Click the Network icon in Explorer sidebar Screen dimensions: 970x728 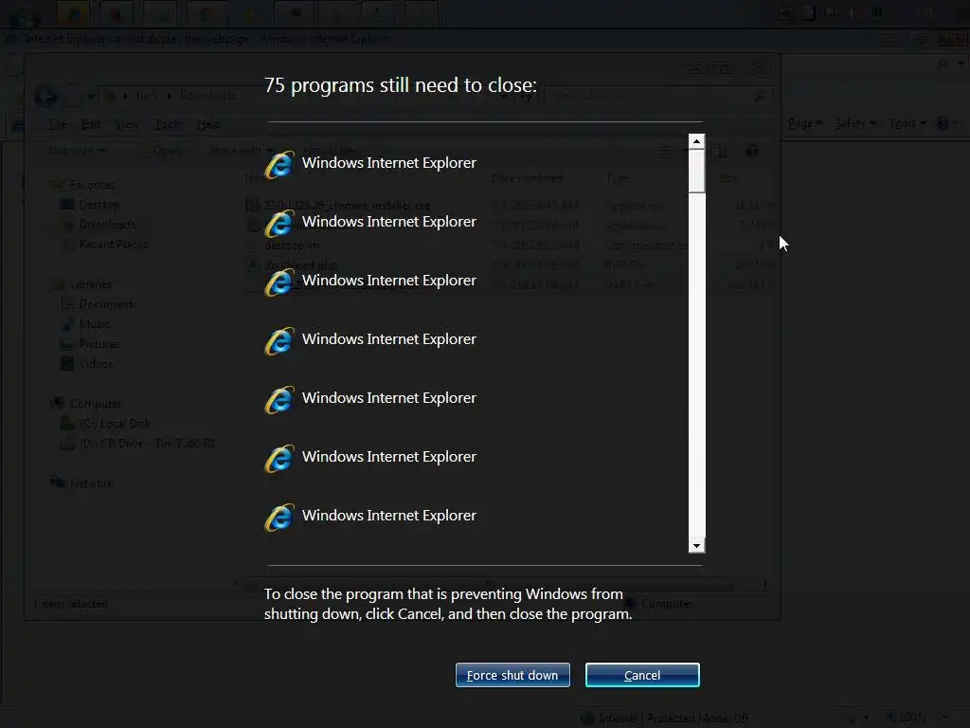pyautogui.click(x=58, y=482)
